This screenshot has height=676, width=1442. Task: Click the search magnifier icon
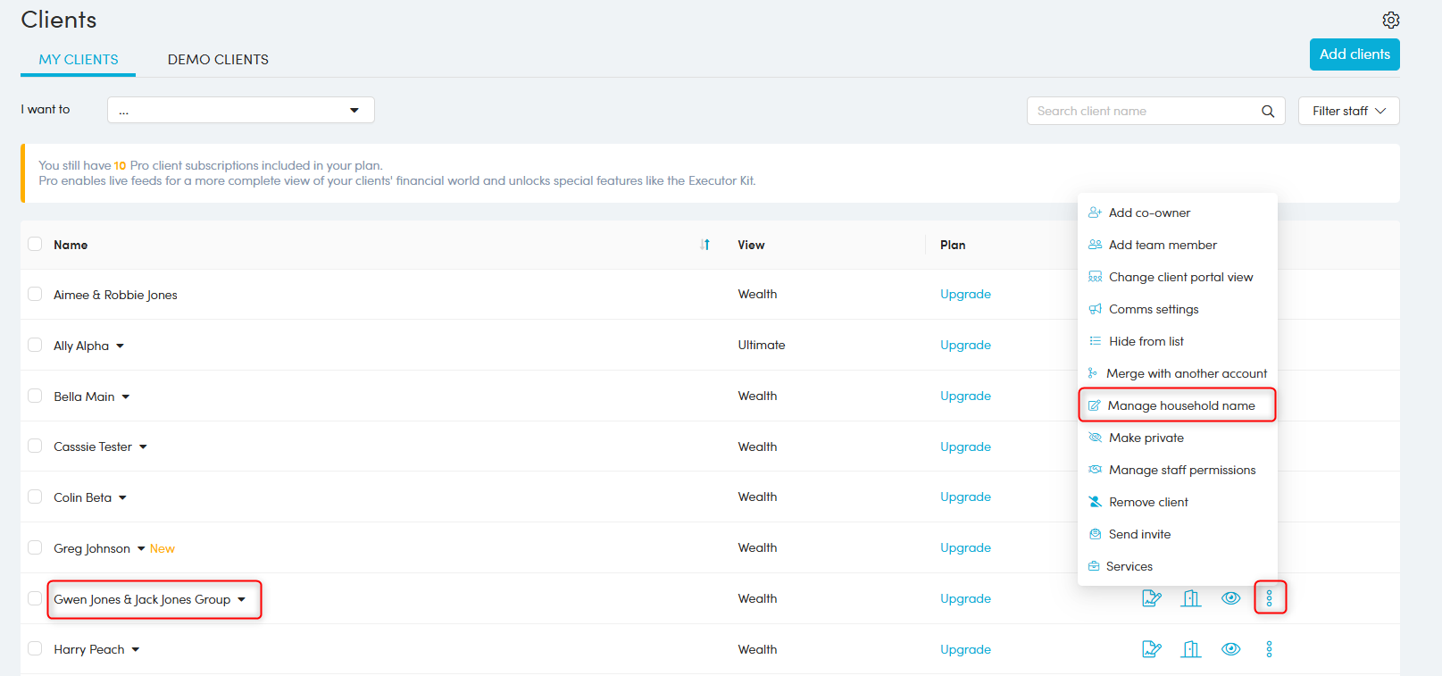pos(1267,111)
